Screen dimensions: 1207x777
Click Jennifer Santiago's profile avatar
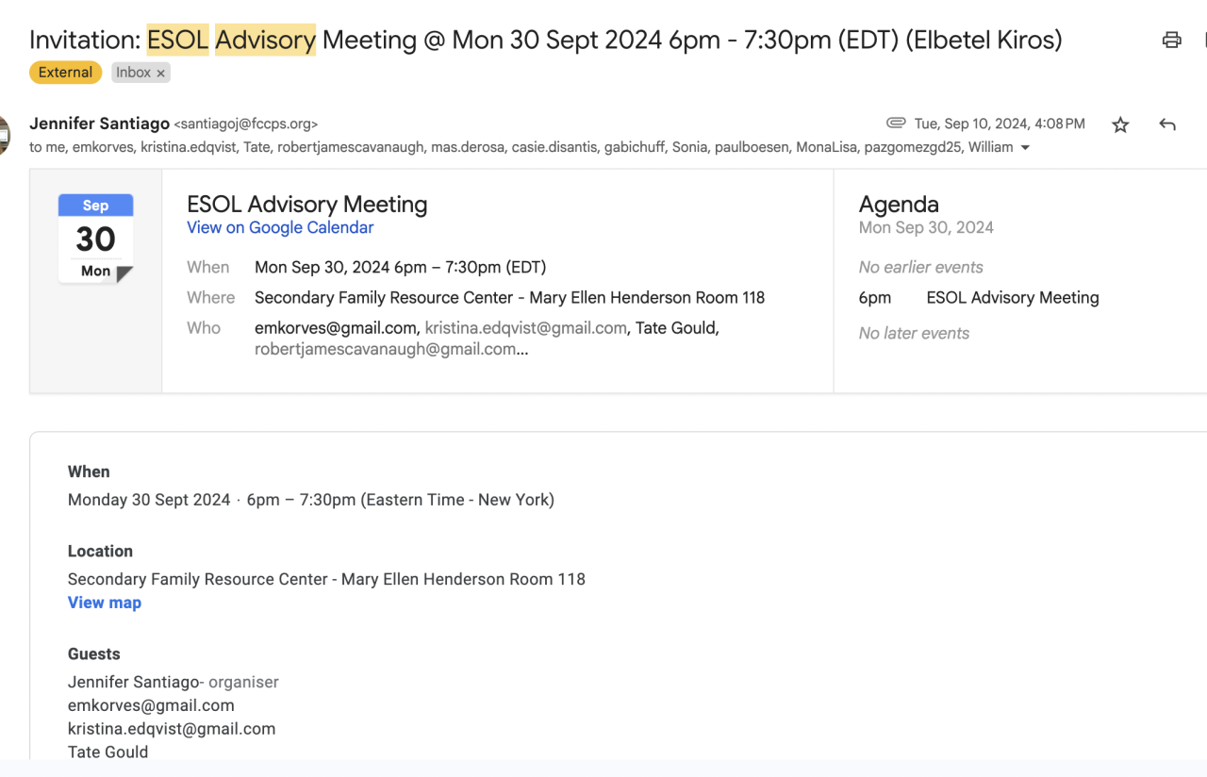point(4,134)
